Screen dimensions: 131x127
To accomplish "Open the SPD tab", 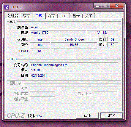I will 64,16.
